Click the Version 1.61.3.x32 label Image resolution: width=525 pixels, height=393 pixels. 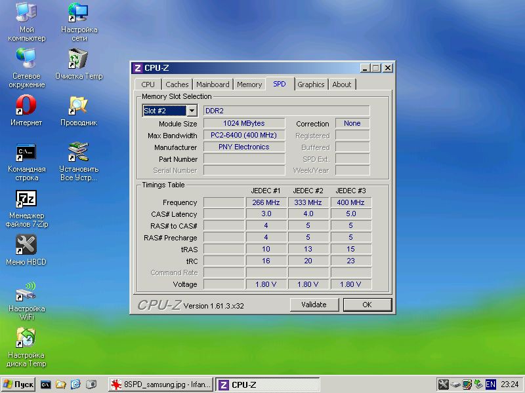(x=214, y=306)
